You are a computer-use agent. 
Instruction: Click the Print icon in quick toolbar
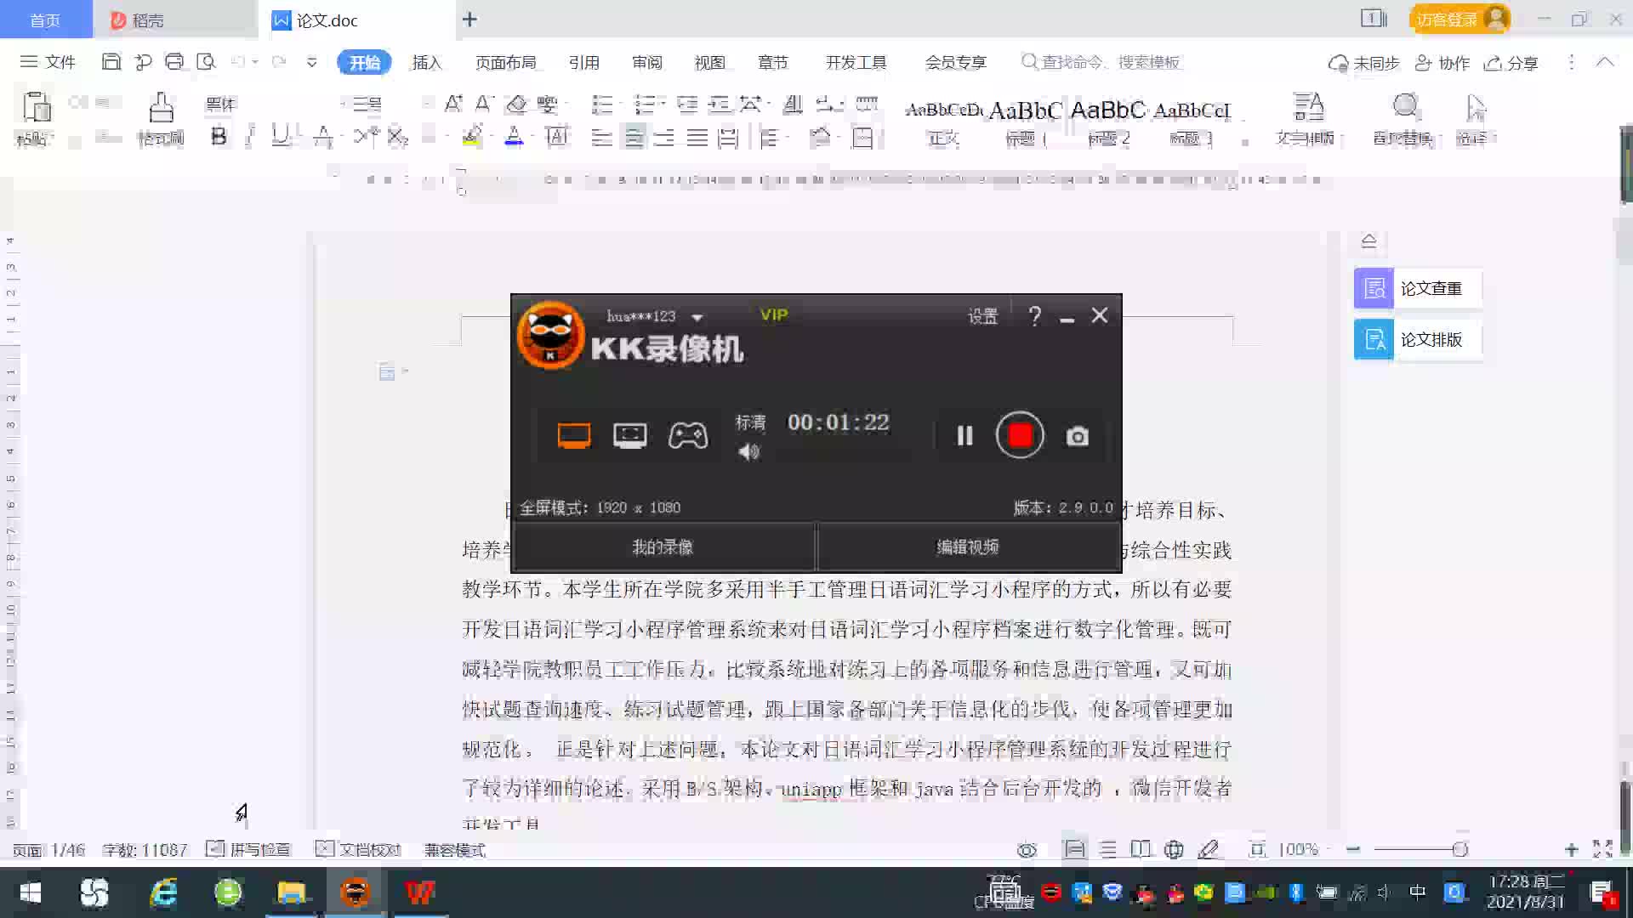point(174,61)
